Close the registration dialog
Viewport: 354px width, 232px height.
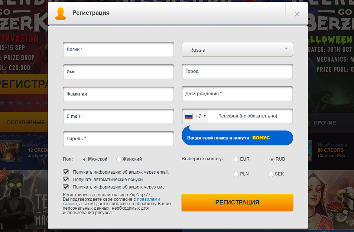point(297,14)
